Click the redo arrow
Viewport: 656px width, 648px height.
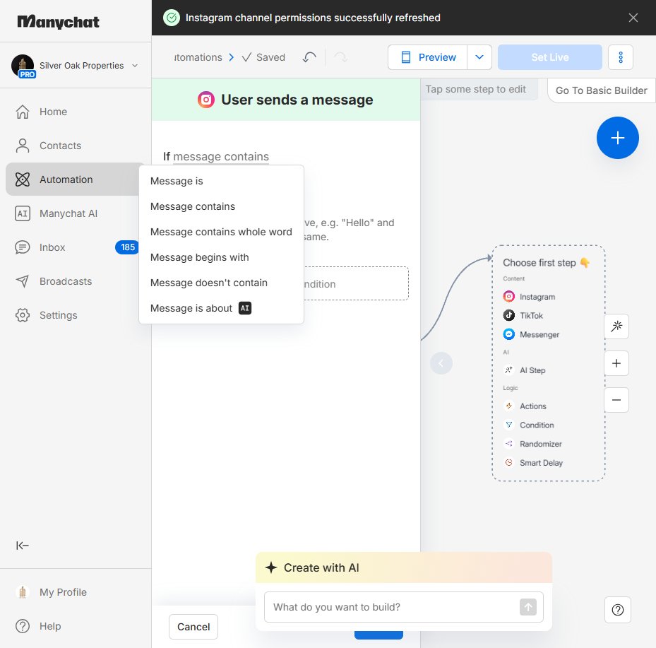(340, 57)
